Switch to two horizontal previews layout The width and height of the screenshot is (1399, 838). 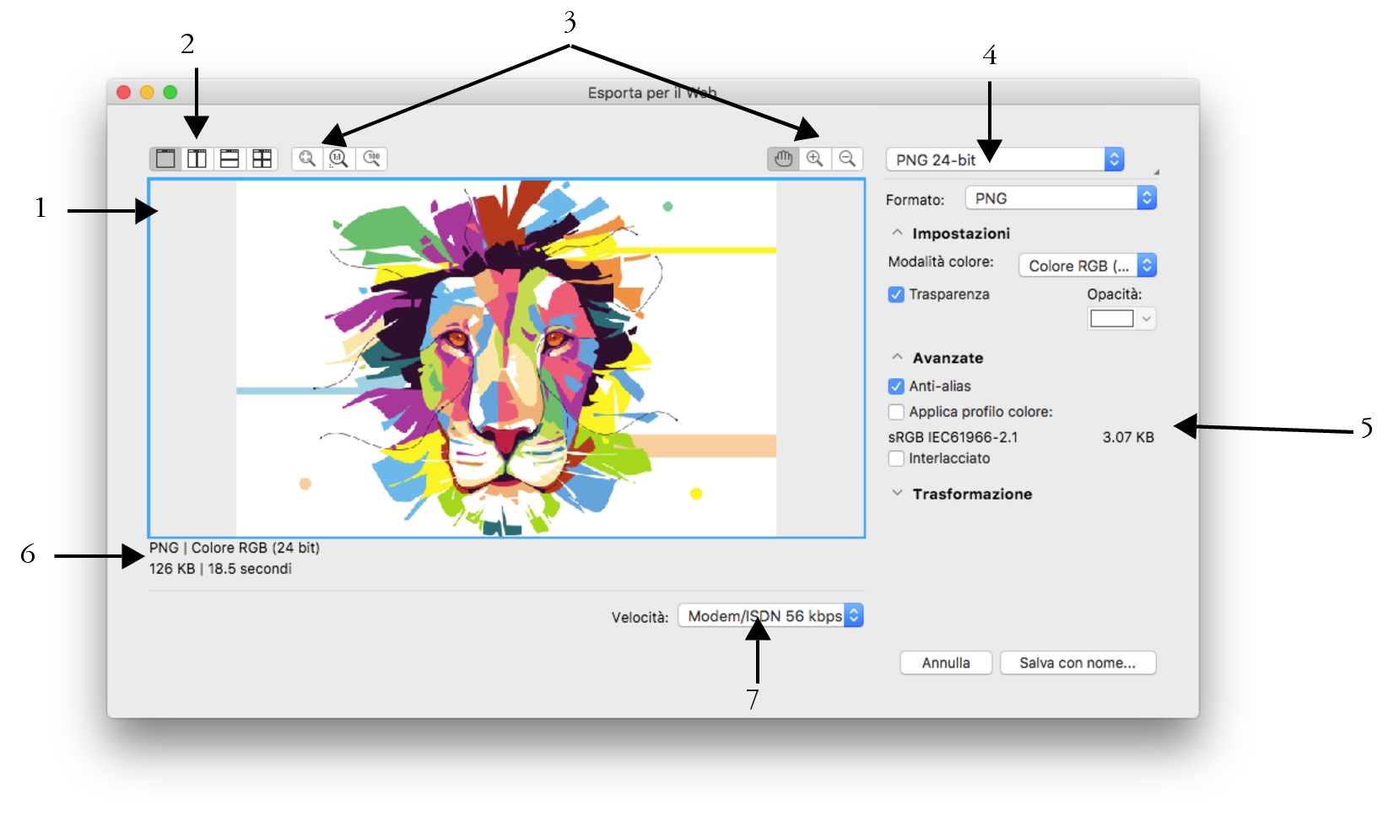click(x=230, y=159)
